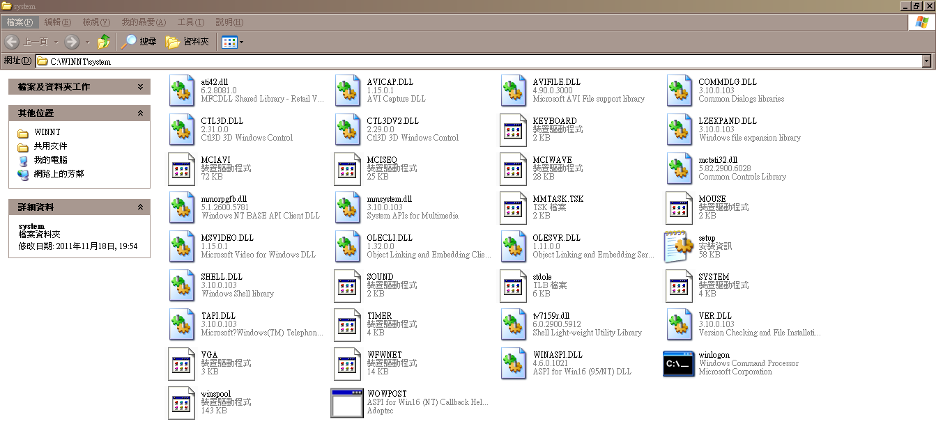Select the mmsystem.dll file icon
Image resolution: width=936 pixels, height=444 pixels.
tap(348, 207)
